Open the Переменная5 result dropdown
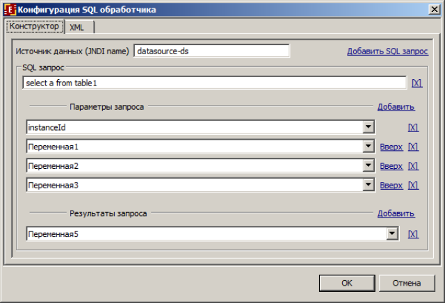445x303 pixels. [x=392, y=235]
